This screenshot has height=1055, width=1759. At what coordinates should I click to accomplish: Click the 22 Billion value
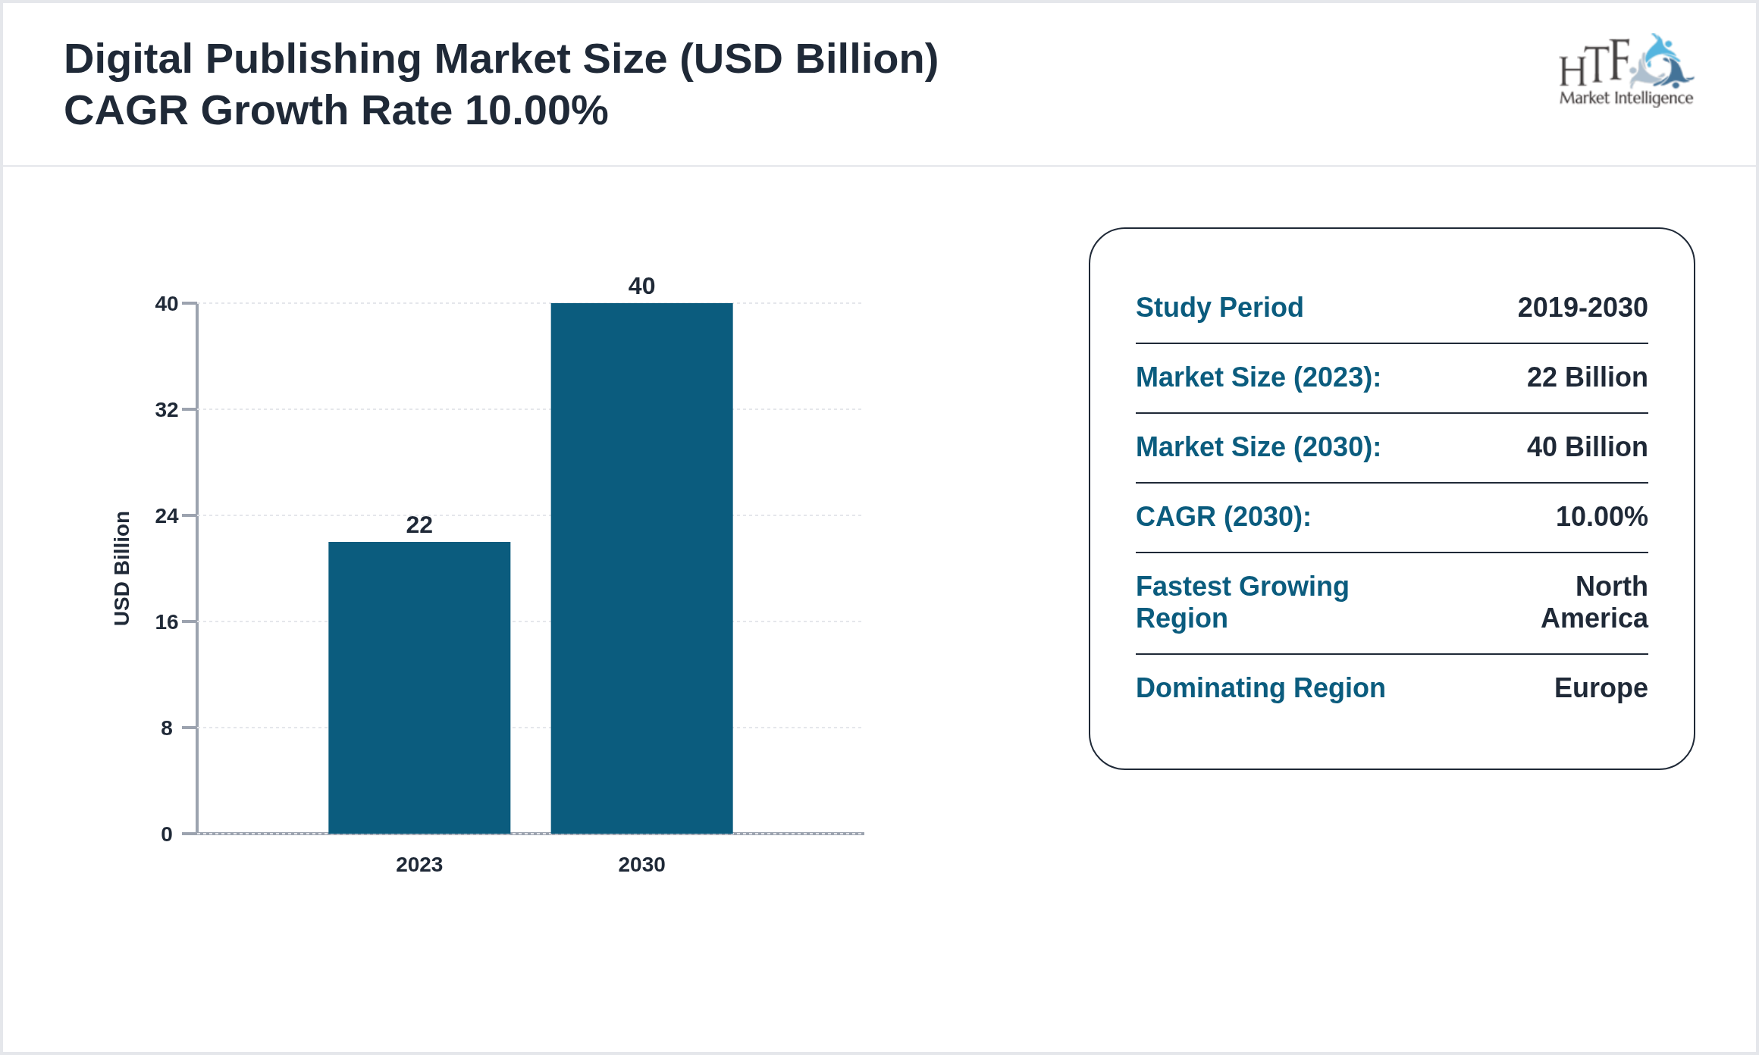point(1590,377)
